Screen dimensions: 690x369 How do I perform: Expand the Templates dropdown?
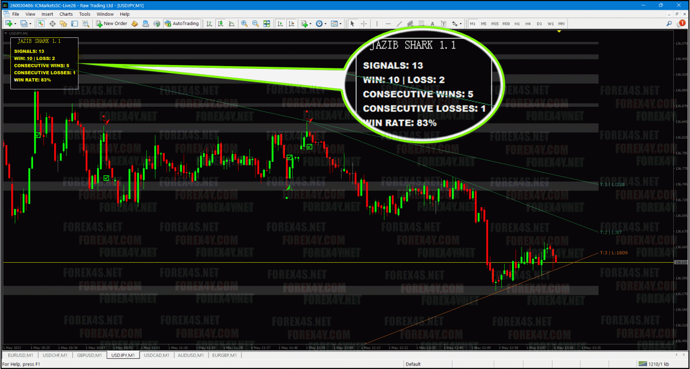[341, 24]
